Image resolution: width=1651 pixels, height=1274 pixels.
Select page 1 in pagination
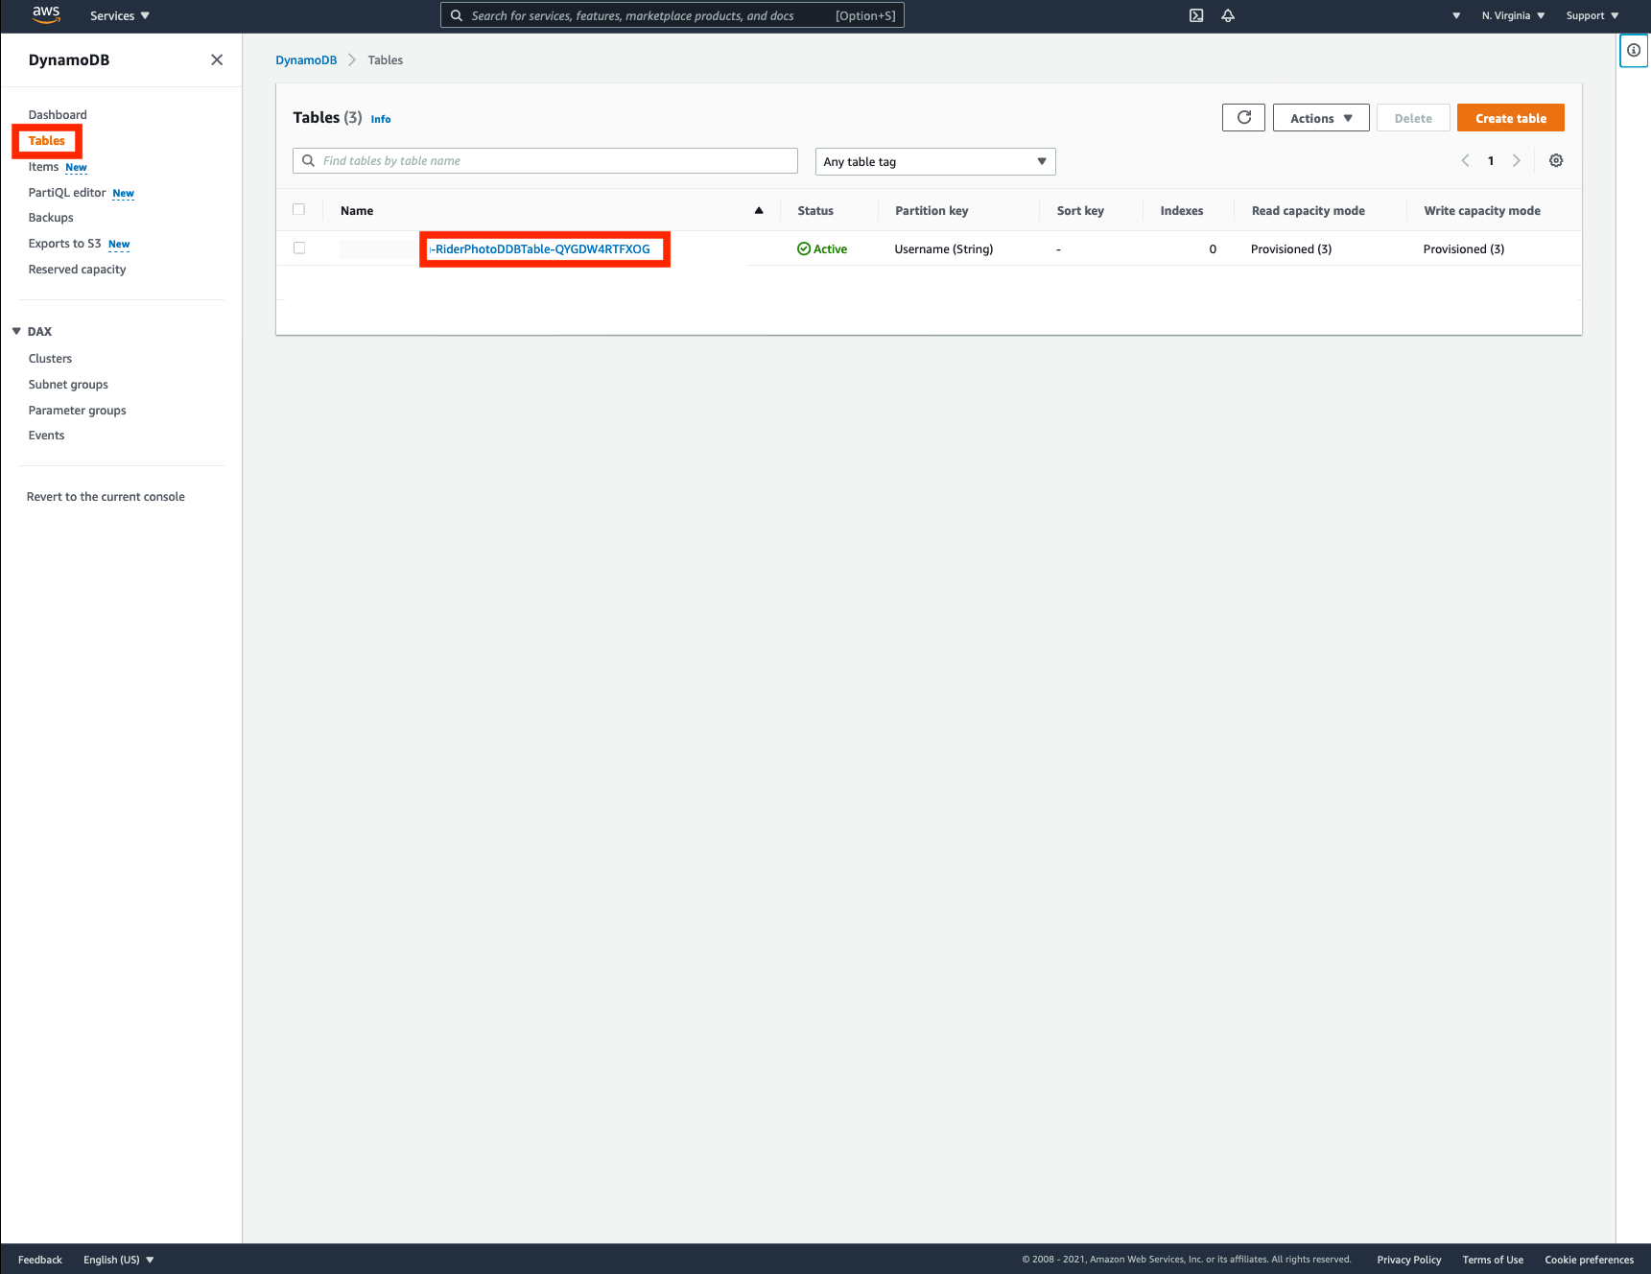point(1491,161)
